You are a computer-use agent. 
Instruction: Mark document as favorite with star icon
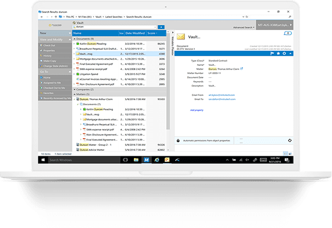278,54
